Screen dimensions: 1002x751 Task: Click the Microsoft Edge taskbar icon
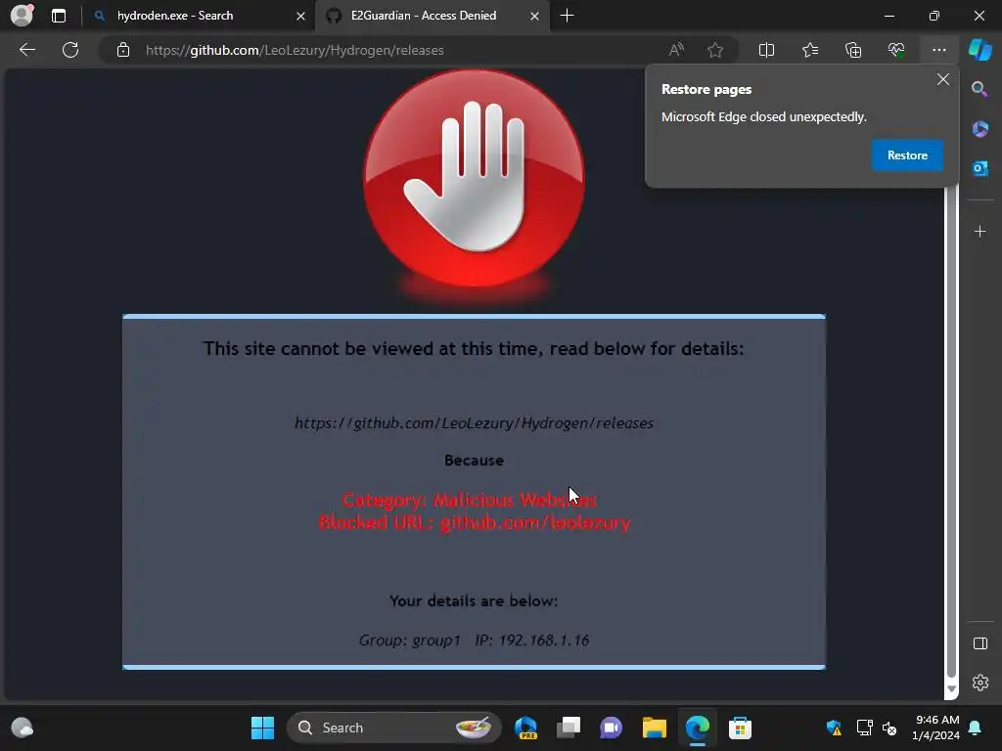point(697,728)
